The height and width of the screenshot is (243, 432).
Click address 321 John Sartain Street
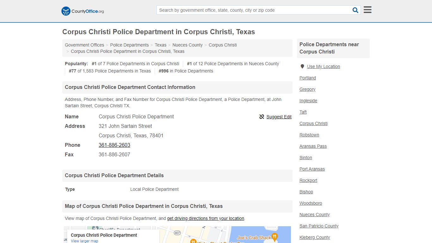click(x=125, y=126)
